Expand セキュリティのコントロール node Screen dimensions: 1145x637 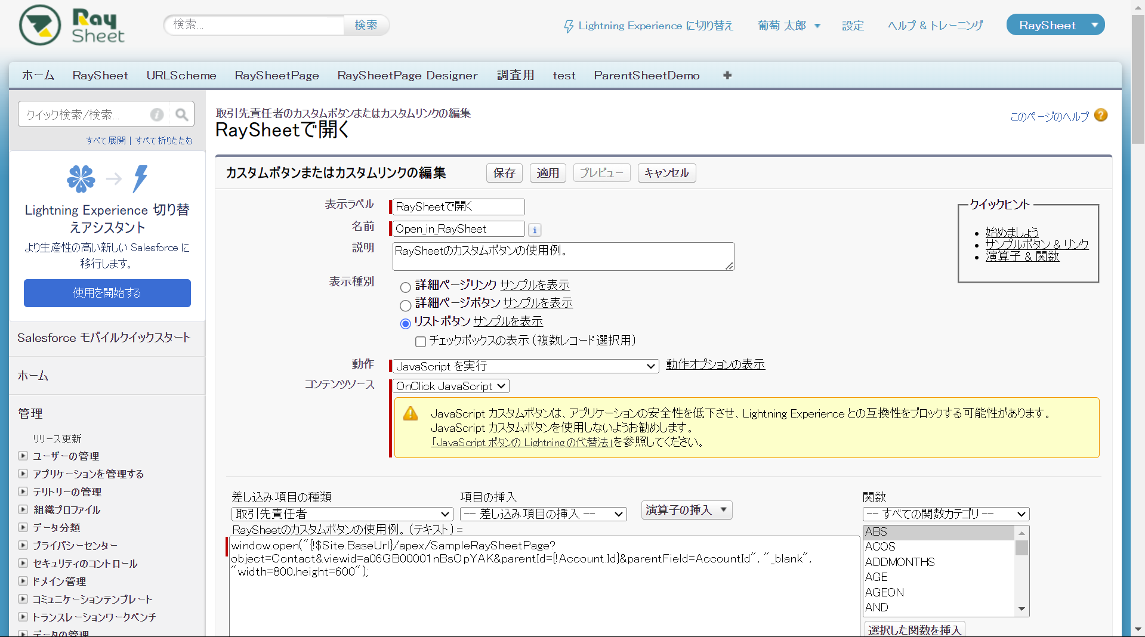(23, 563)
